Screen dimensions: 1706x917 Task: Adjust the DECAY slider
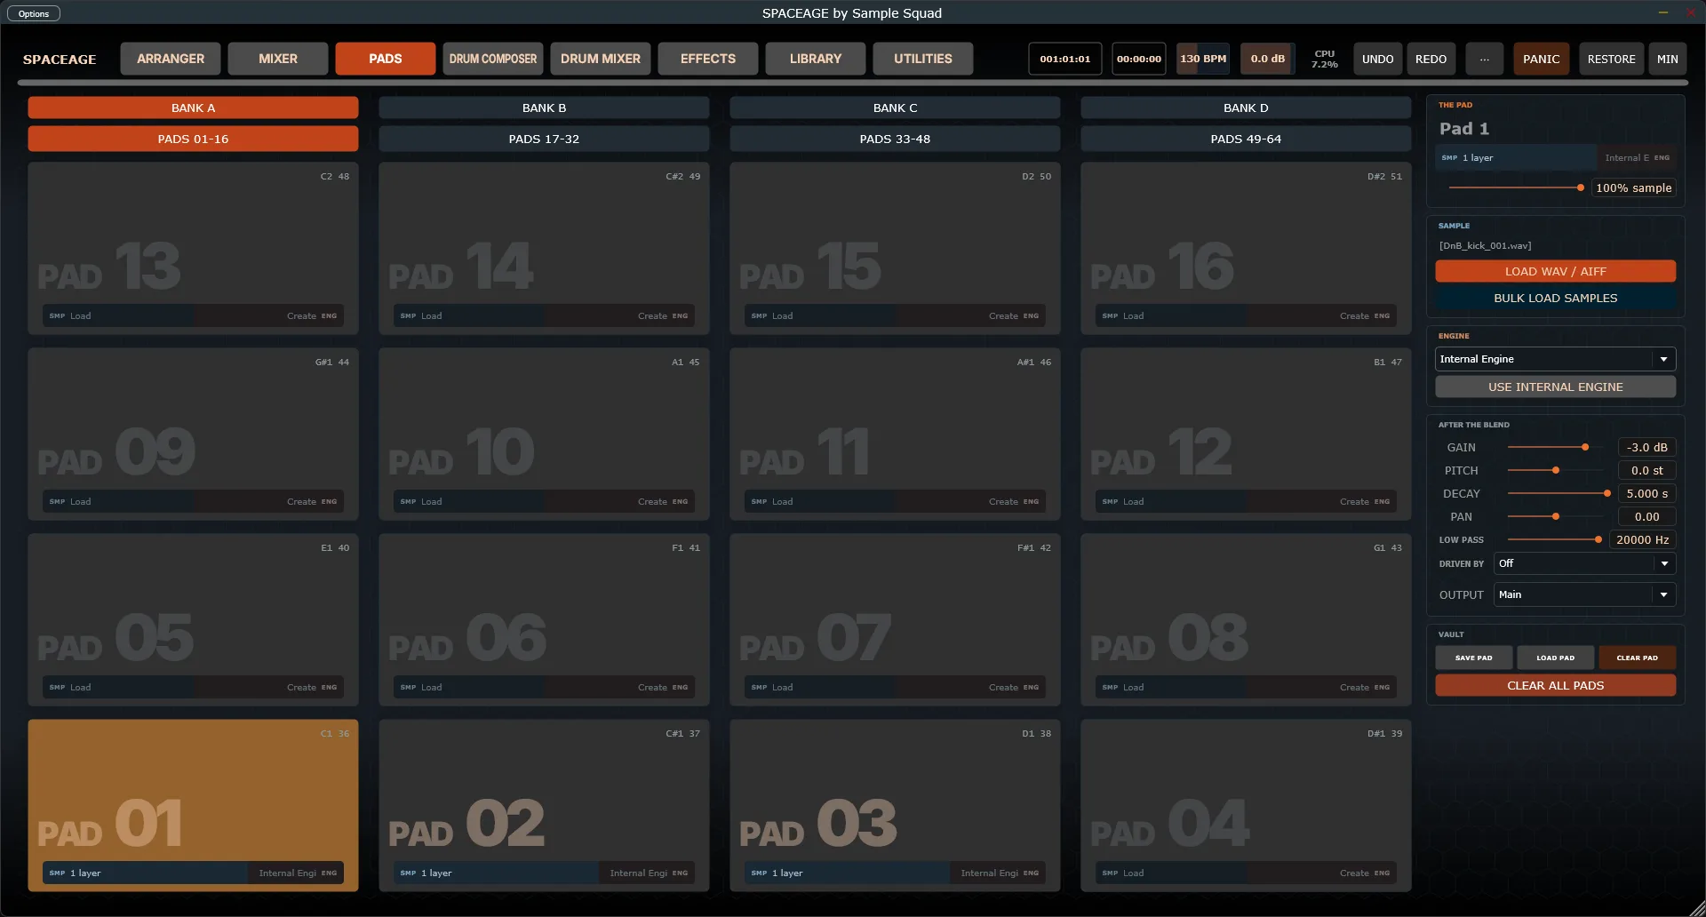click(x=1559, y=493)
